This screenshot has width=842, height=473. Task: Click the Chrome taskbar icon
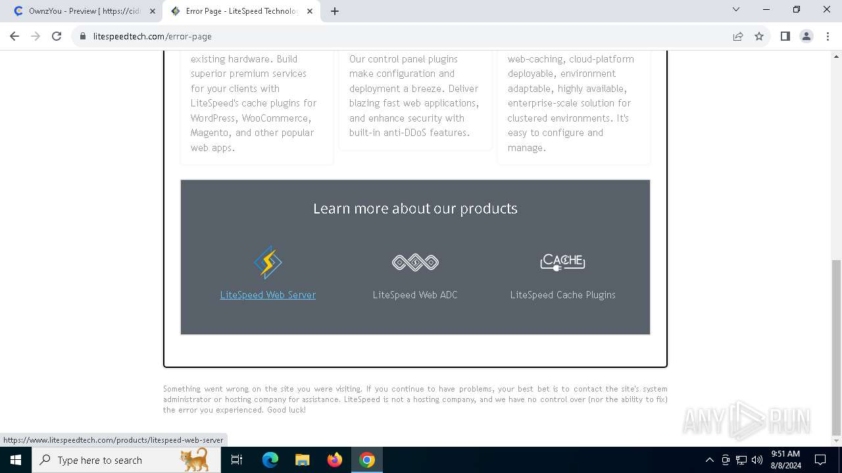367,460
